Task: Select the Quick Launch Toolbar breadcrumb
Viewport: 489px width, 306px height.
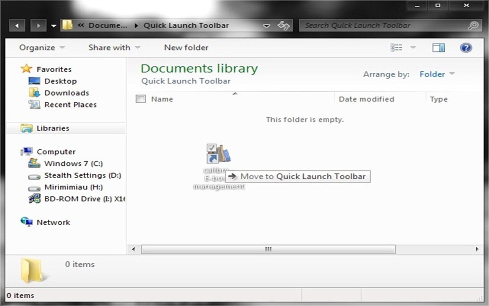Action: pyautogui.click(x=186, y=26)
